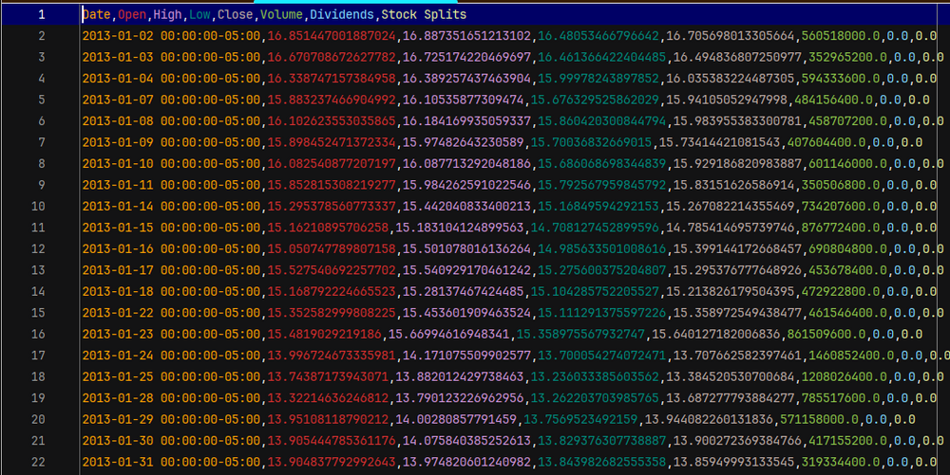Select line number 1 in the gutter
This screenshot has width=950, height=475.
tap(41, 14)
